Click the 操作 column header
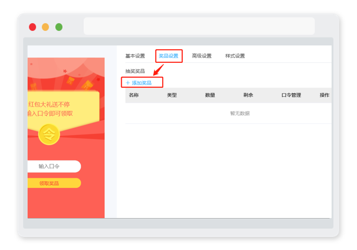The width and height of the screenshot is (357, 250). (x=325, y=95)
